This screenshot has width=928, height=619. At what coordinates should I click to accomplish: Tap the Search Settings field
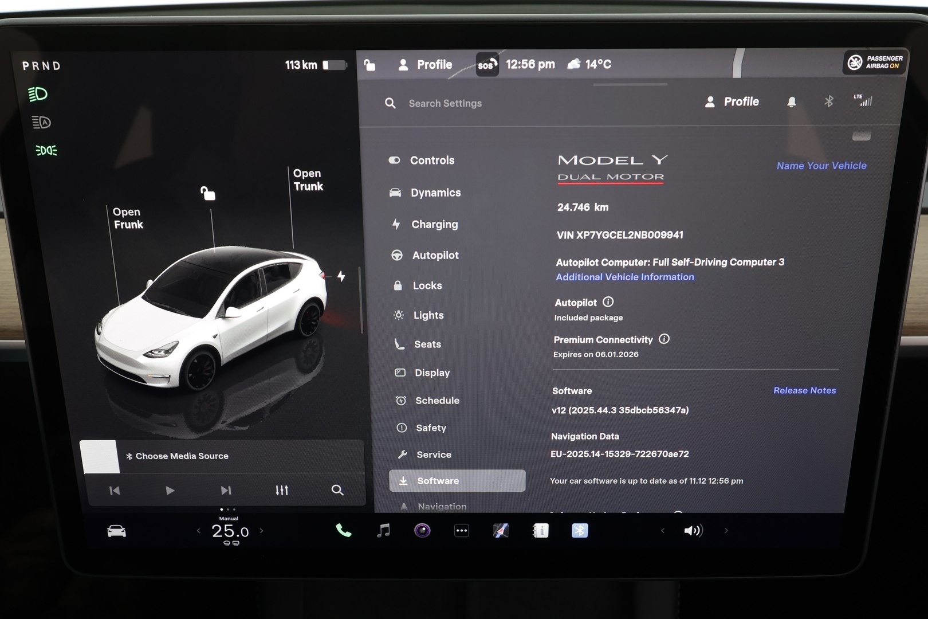446,103
